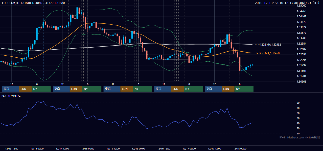This screenshot has width=323, height=151.
Task: Select the RSI(14) 40.6172 indicator label
Action: tap(11, 96)
